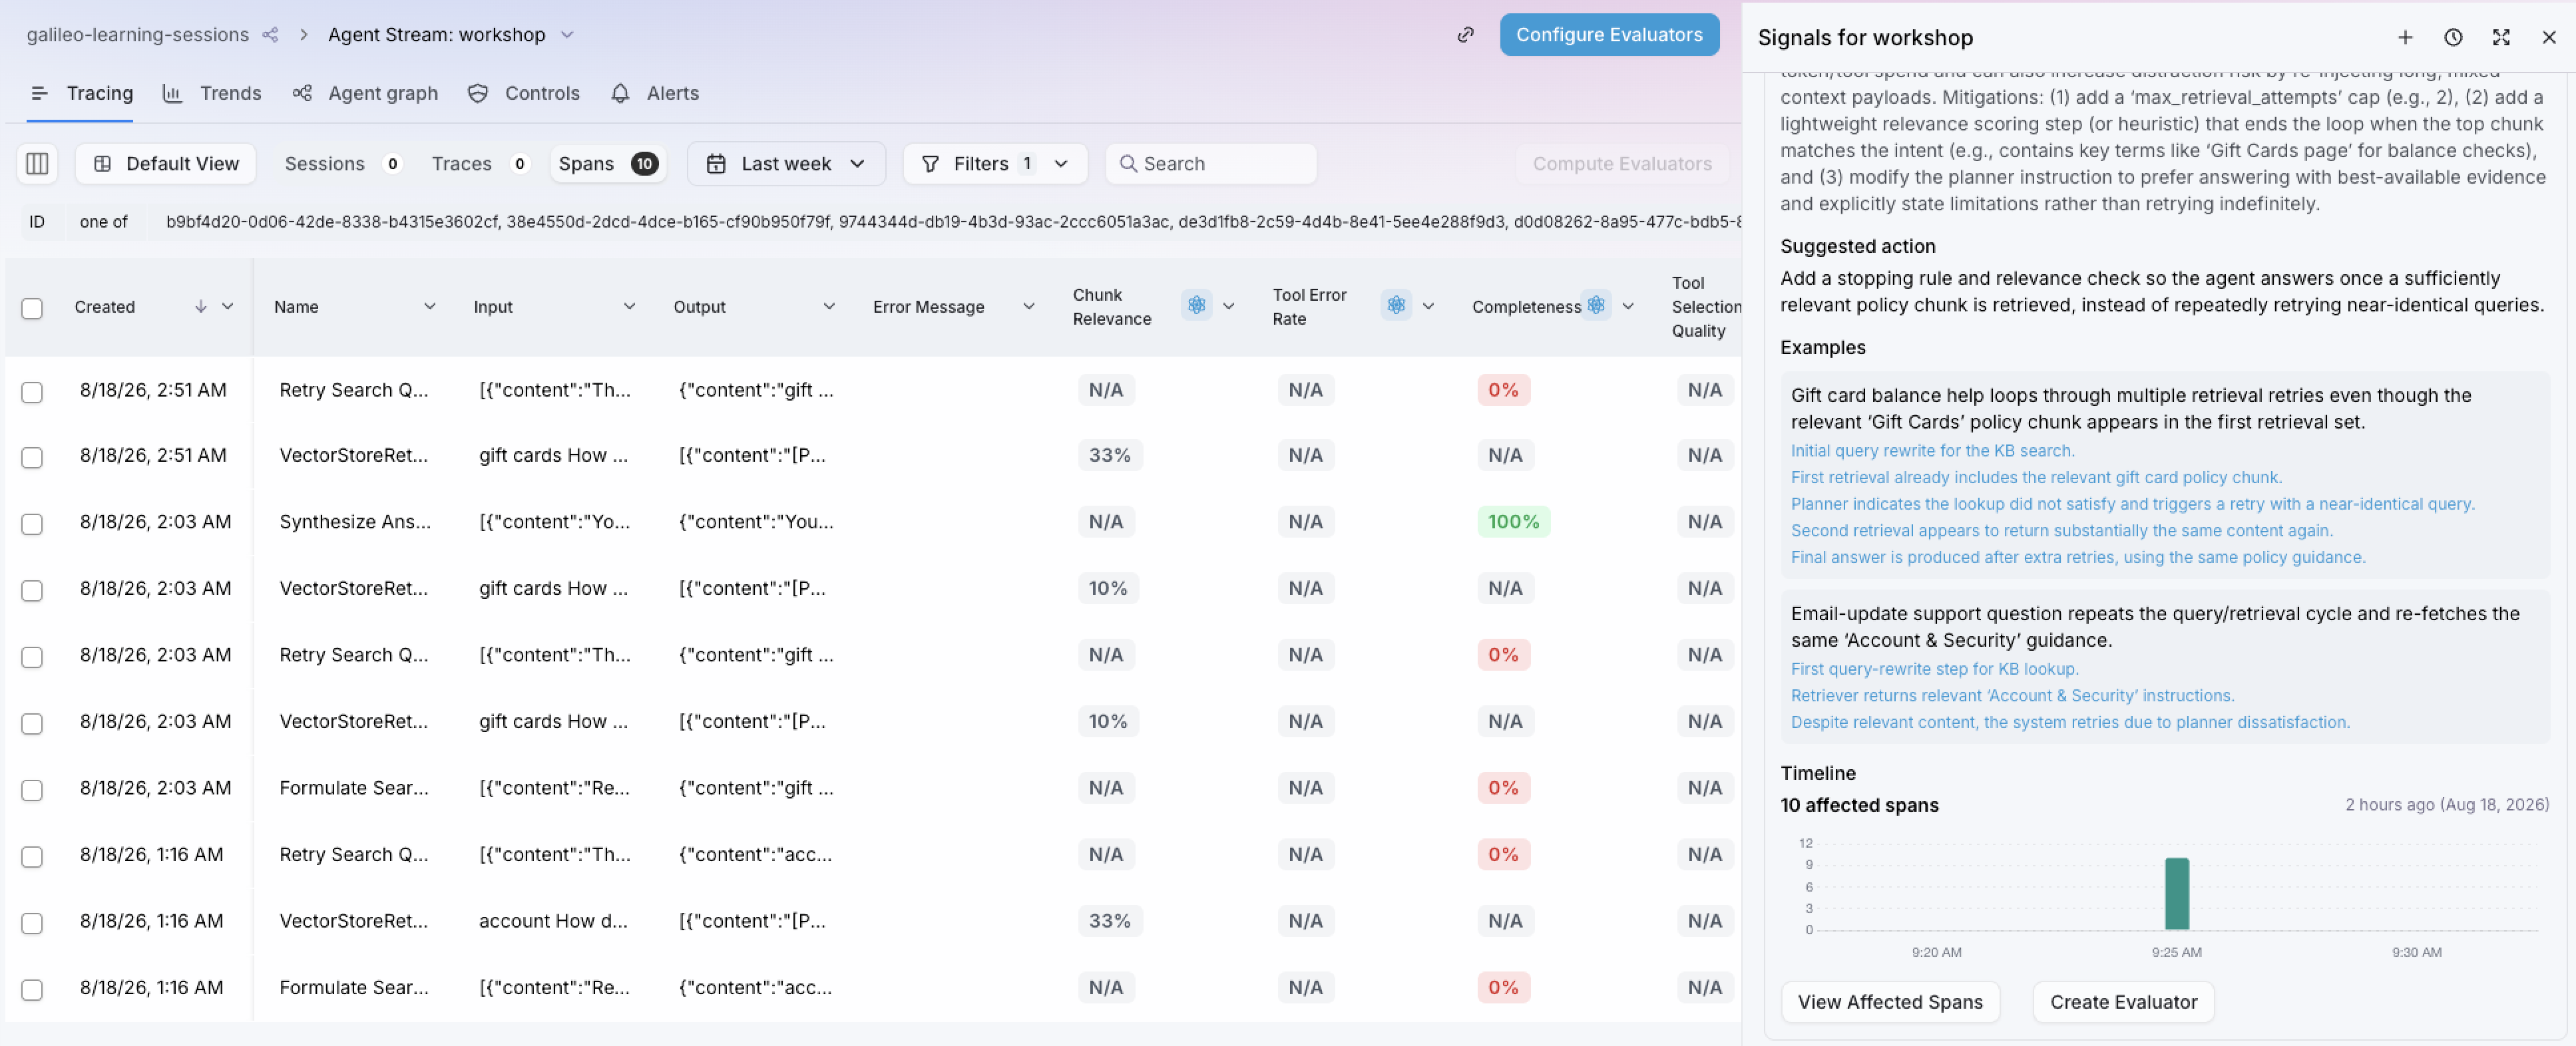2576x1046 pixels.
Task: Open 'Initial query rewrite for the KB search' link
Action: click(x=1932, y=451)
